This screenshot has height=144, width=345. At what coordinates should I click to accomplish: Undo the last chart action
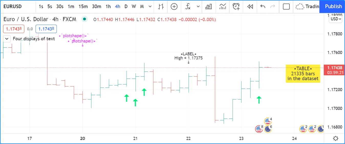point(263,7)
